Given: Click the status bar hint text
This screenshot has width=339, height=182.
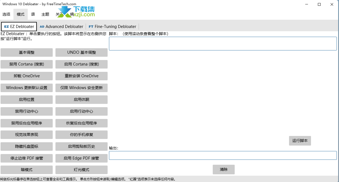Looking at the screenshot, I should click(88, 180).
